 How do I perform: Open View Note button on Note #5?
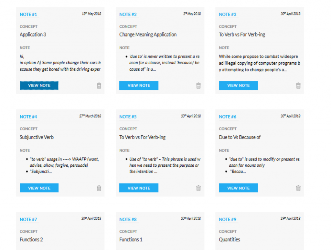pos(139,188)
